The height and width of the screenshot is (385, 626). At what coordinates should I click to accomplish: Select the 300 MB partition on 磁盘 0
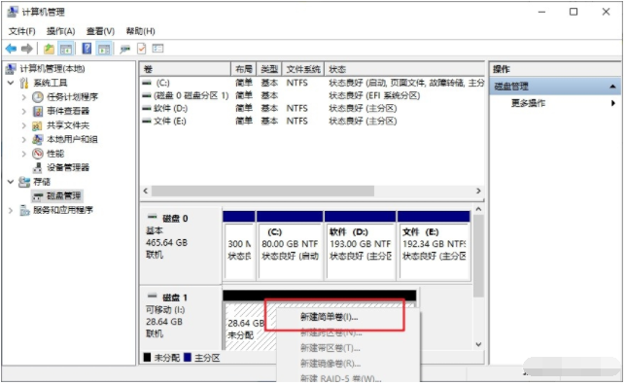pyautogui.click(x=239, y=246)
